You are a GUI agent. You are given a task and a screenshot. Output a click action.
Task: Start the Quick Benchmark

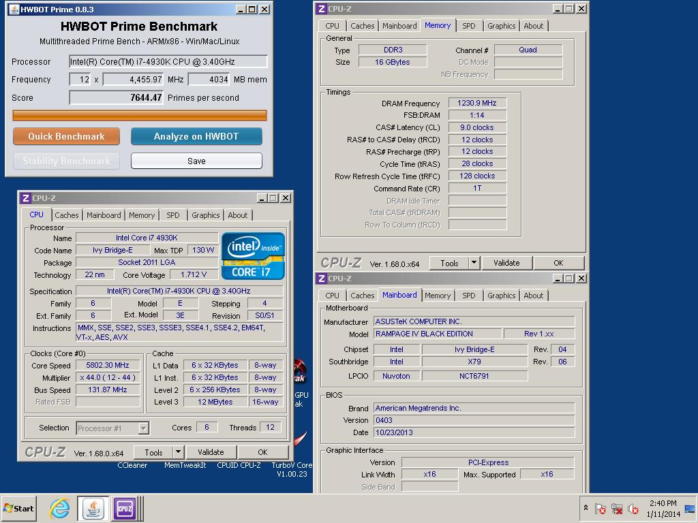tap(66, 136)
